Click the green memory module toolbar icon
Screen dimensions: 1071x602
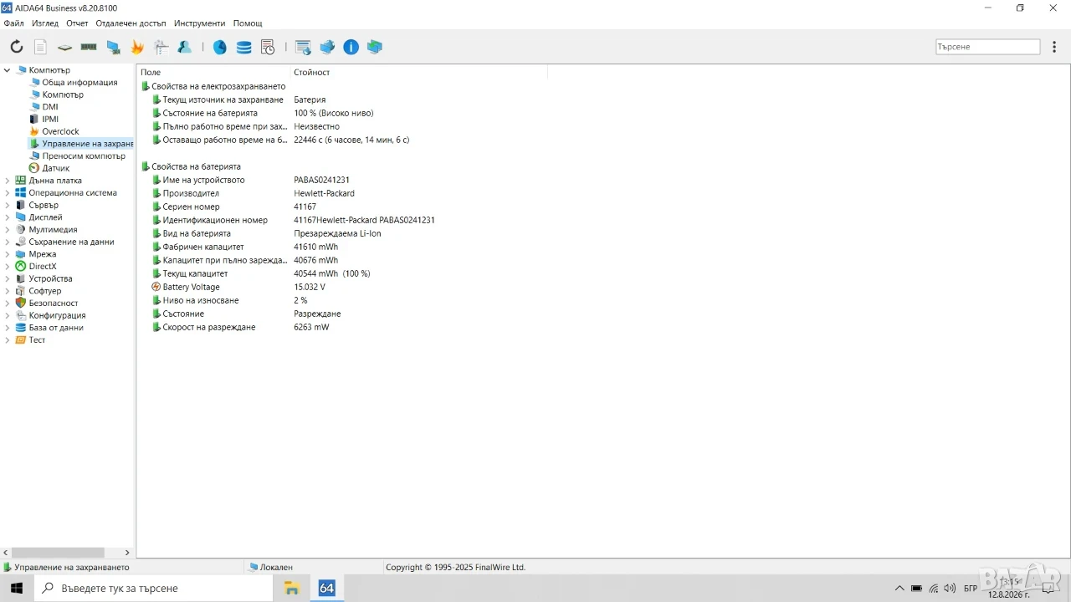click(x=89, y=47)
